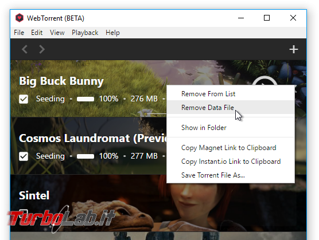Select the Cosmos Laundromat torrent title
319x240 pixels.
point(92,138)
